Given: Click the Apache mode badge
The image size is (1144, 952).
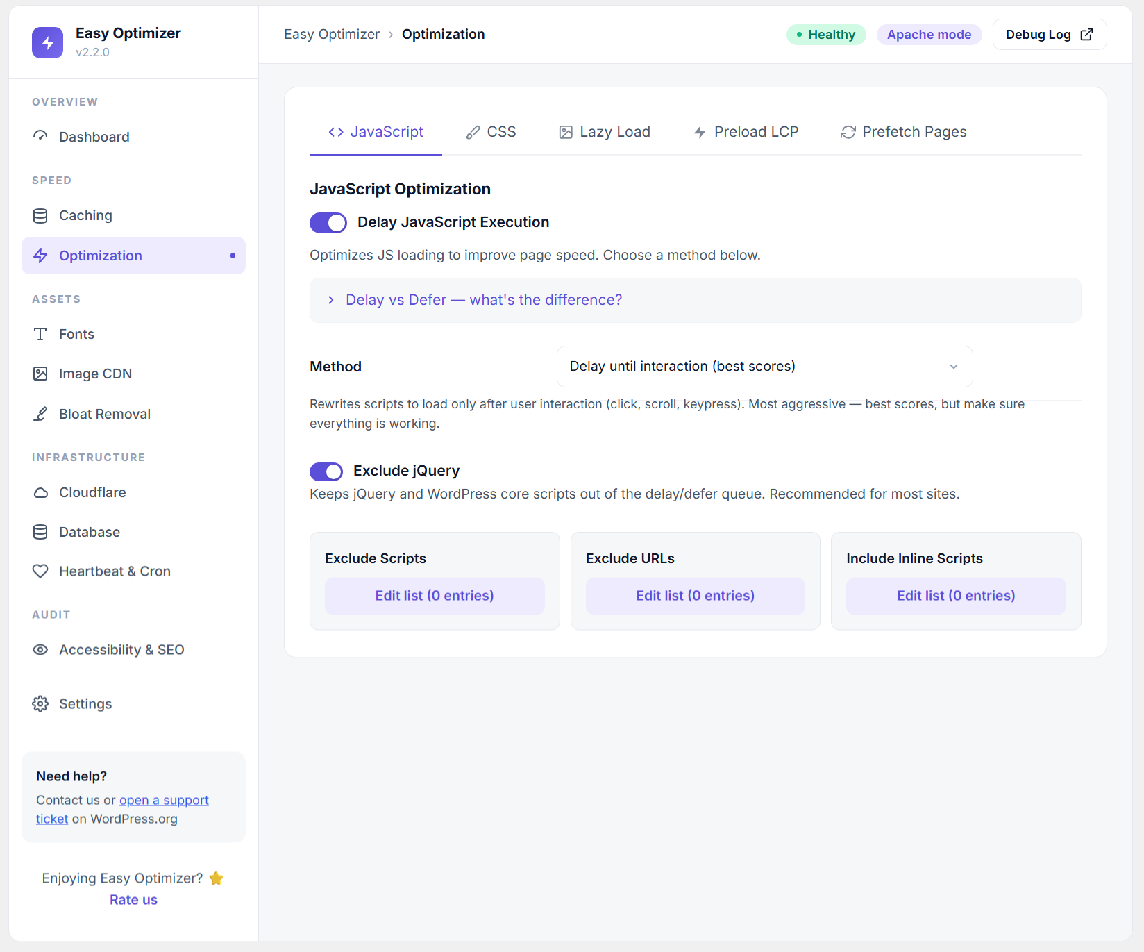Looking at the screenshot, I should 929,35.
